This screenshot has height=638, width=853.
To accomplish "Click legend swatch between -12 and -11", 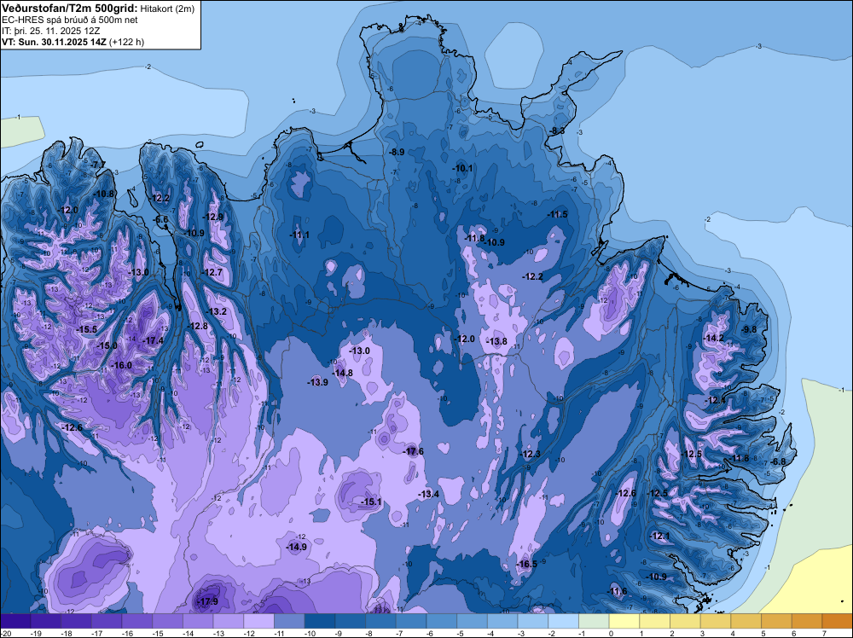I will pyautogui.click(x=259, y=621).
